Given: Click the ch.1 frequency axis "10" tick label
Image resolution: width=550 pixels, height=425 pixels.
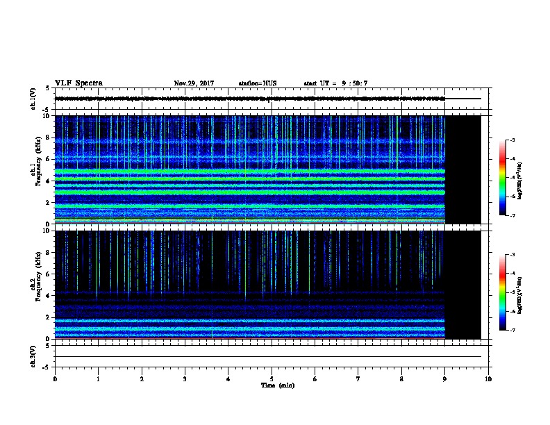Looking at the screenshot, I should point(47,116).
